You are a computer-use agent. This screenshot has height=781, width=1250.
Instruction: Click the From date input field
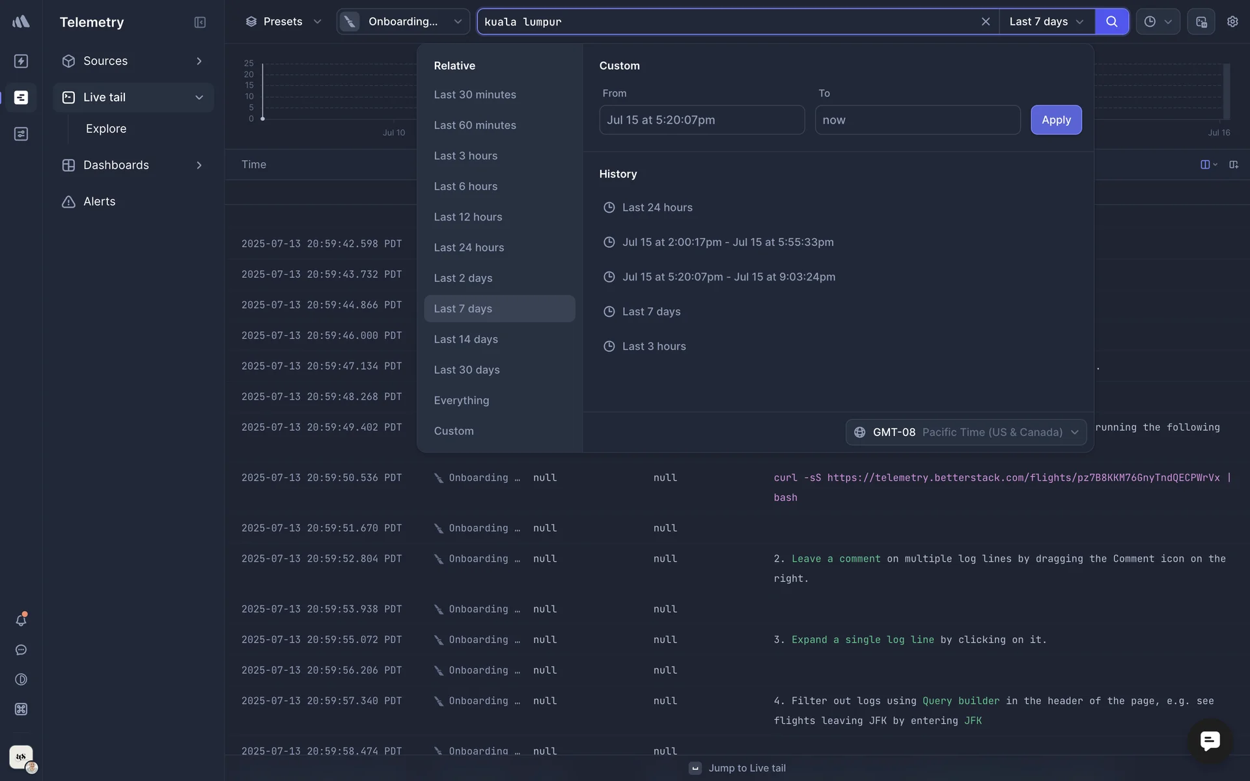(701, 120)
